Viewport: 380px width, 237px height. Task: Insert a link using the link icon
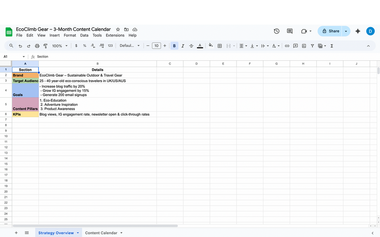[x=287, y=45]
